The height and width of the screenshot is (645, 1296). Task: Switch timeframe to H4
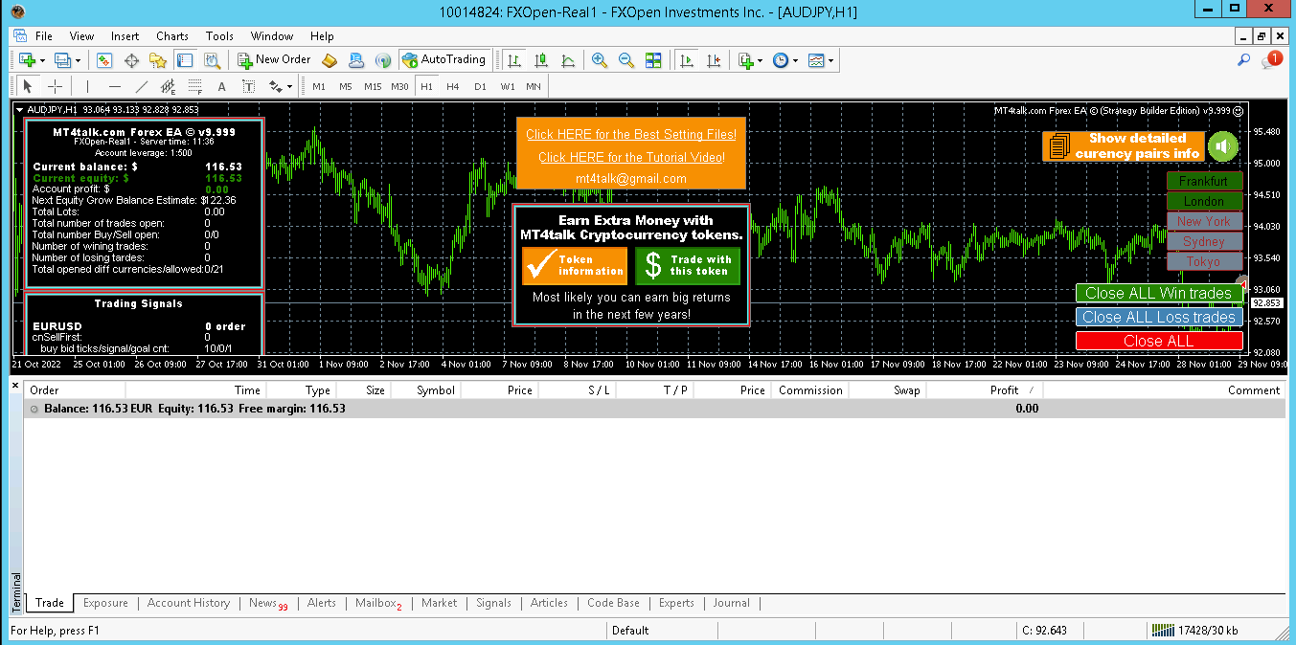pos(453,86)
